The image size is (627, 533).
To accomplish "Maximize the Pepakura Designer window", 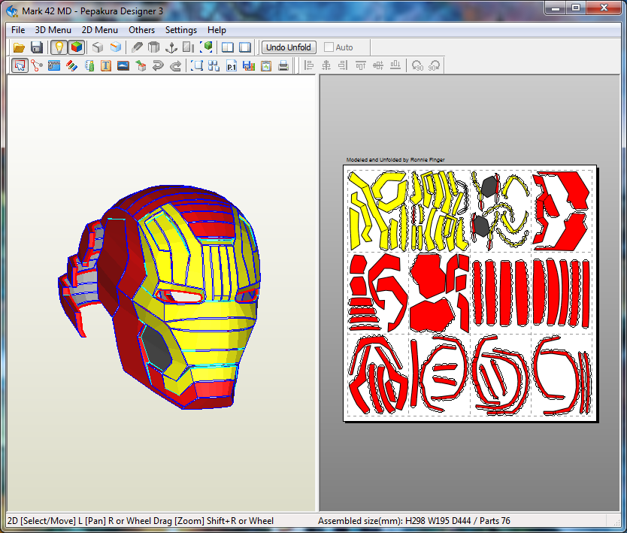I will point(576,8).
